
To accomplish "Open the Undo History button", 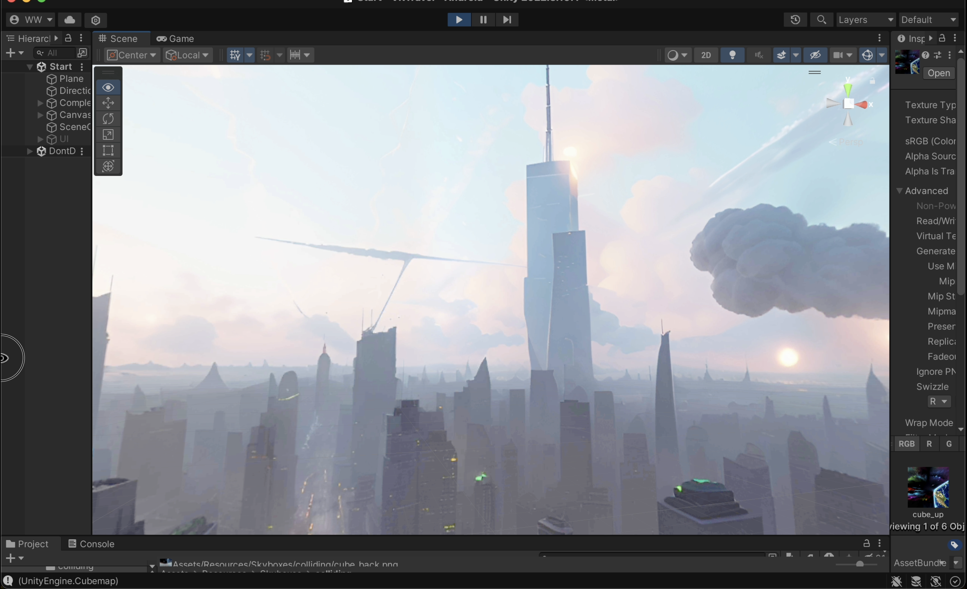I will (x=795, y=20).
